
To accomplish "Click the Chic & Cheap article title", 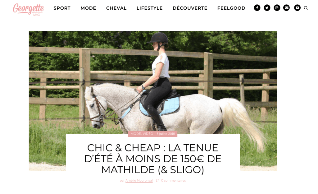I will [x=153, y=159].
